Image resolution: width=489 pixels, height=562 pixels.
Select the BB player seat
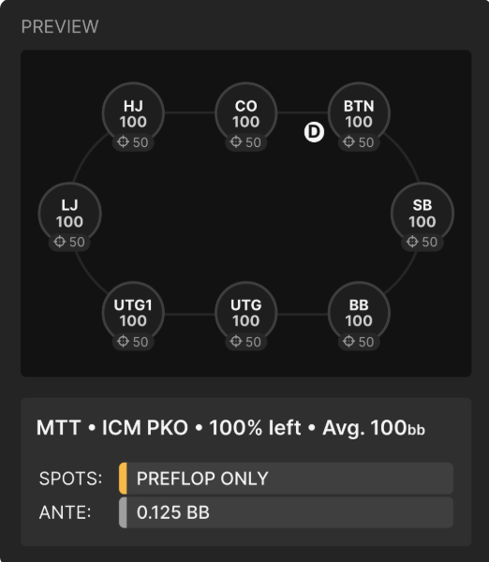point(359,313)
